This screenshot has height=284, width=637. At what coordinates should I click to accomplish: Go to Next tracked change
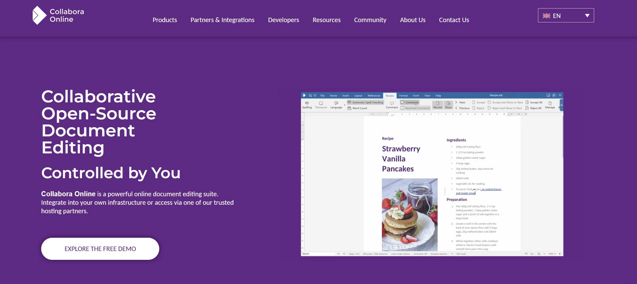(460, 102)
